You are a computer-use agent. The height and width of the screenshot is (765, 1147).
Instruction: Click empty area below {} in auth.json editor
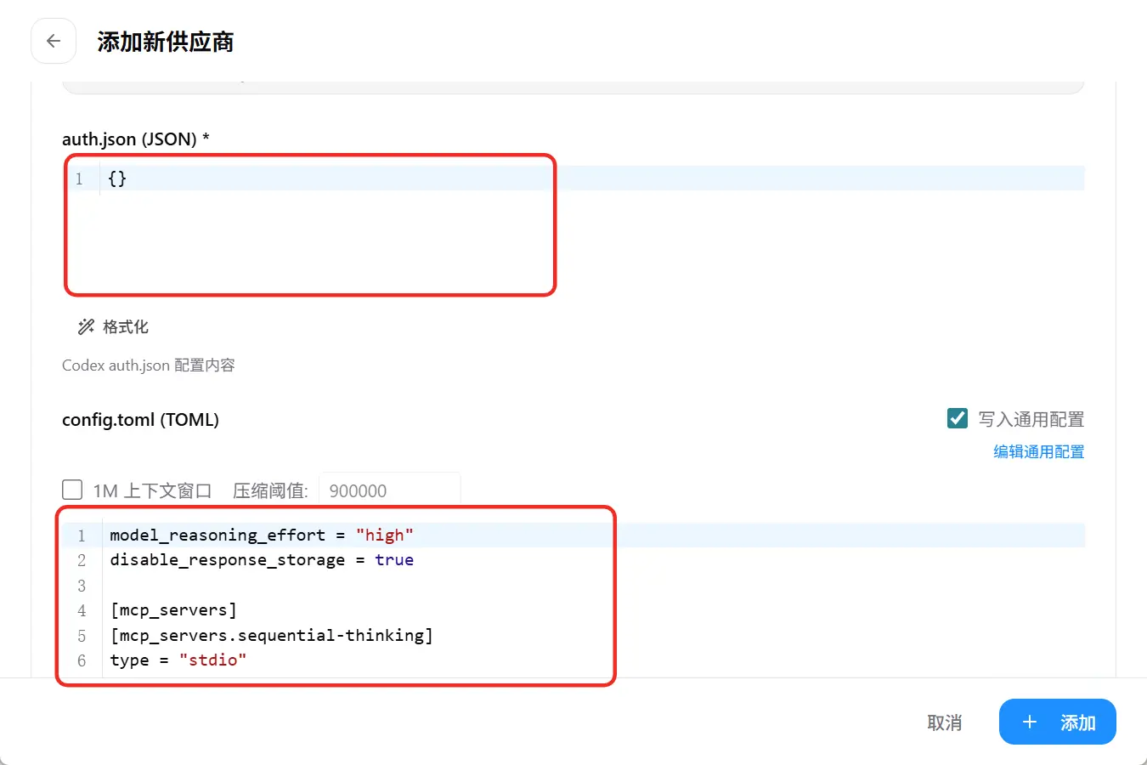(306, 242)
